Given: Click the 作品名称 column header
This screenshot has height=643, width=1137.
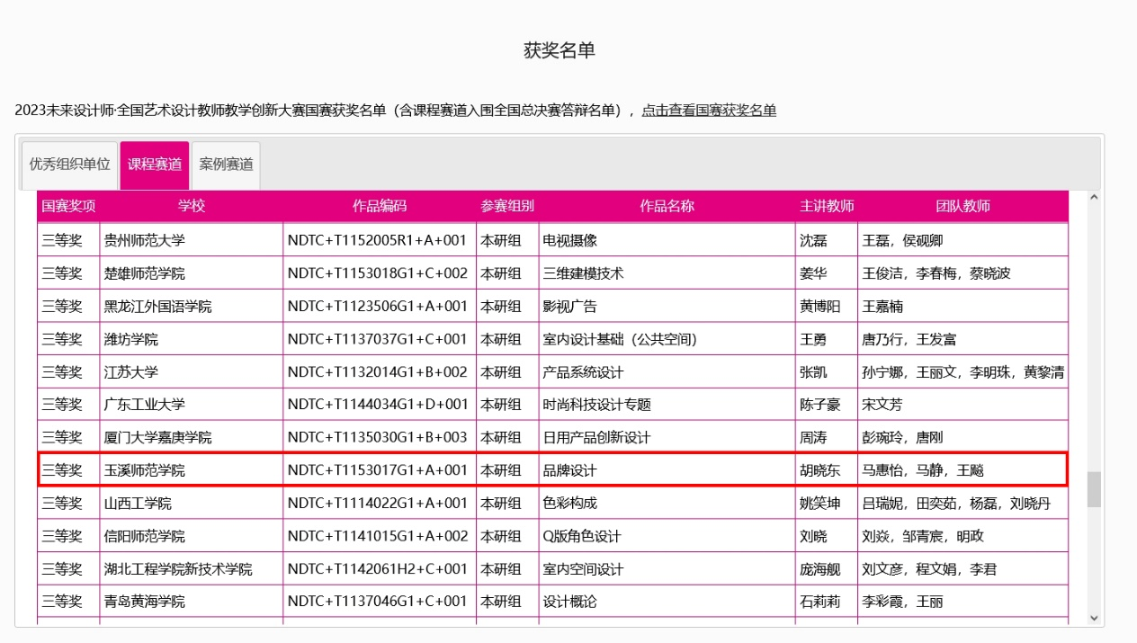Looking at the screenshot, I should pyautogui.click(x=667, y=206).
